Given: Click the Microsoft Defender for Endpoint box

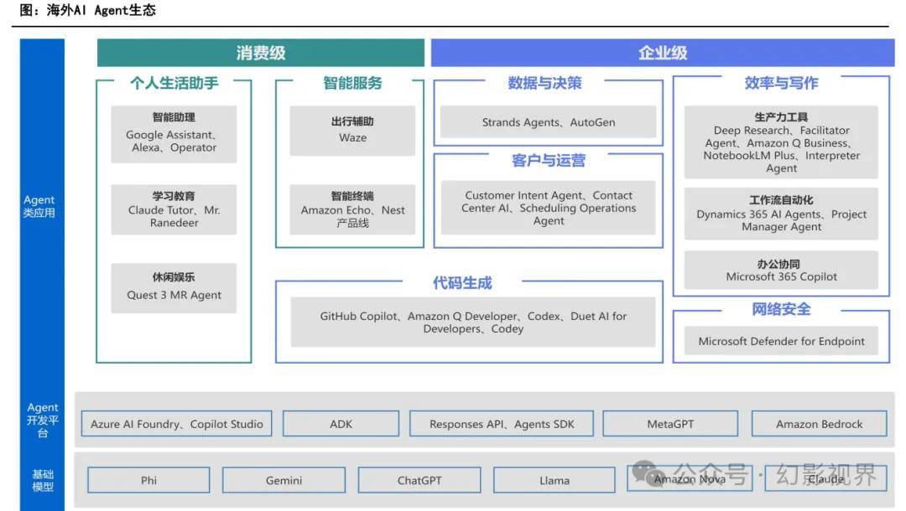Looking at the screenshot, I should tap(781, 341).
